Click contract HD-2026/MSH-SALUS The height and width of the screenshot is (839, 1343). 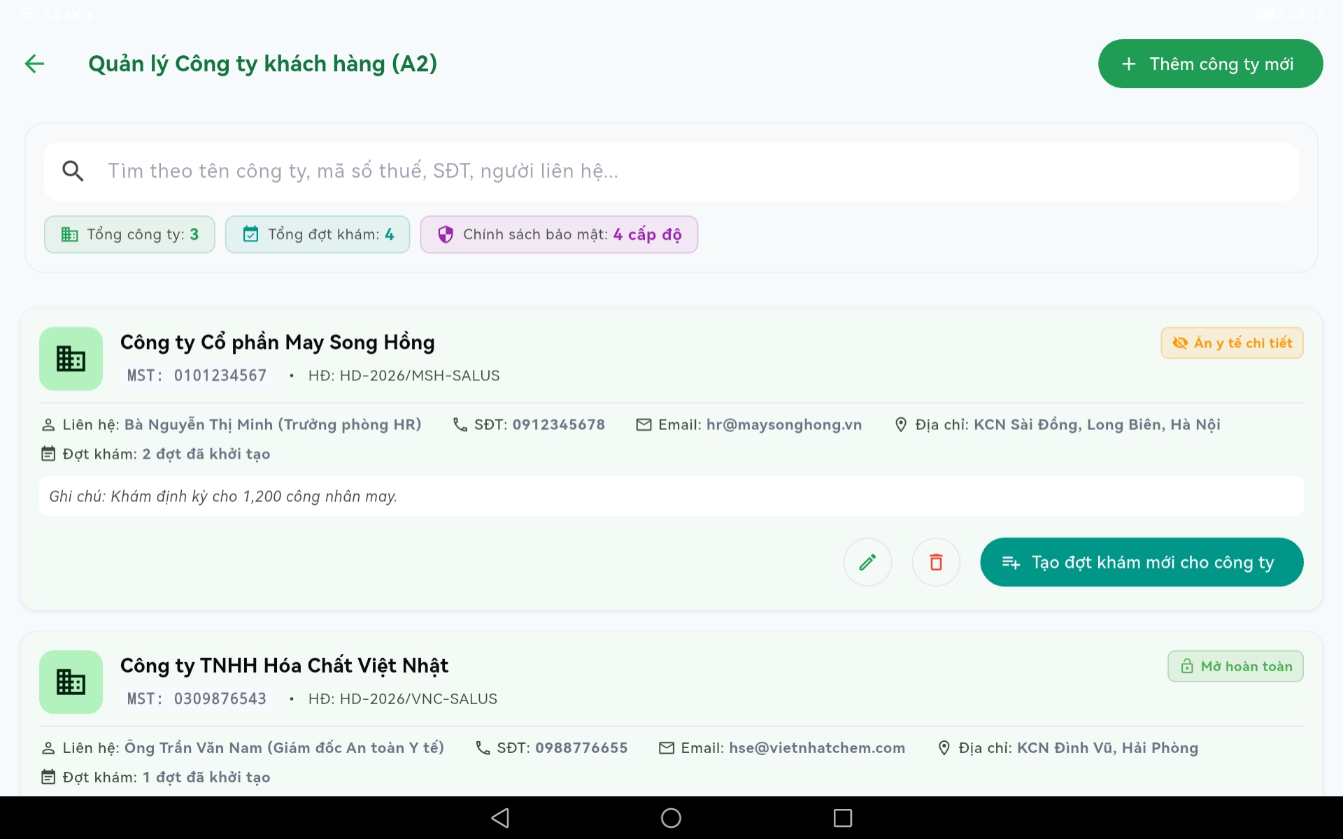(x=404, y=375)
